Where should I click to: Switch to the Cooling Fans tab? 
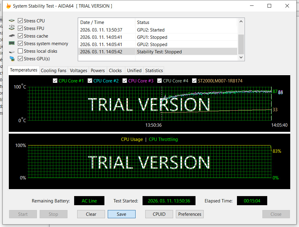pyautogui.click(x=54, y=71)
